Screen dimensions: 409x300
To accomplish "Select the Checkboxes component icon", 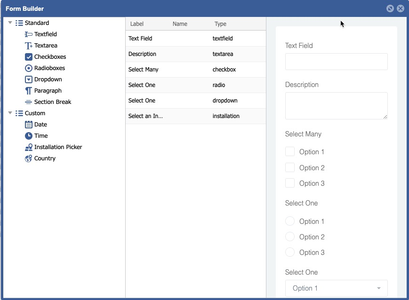I will click(x=29, y=57).
